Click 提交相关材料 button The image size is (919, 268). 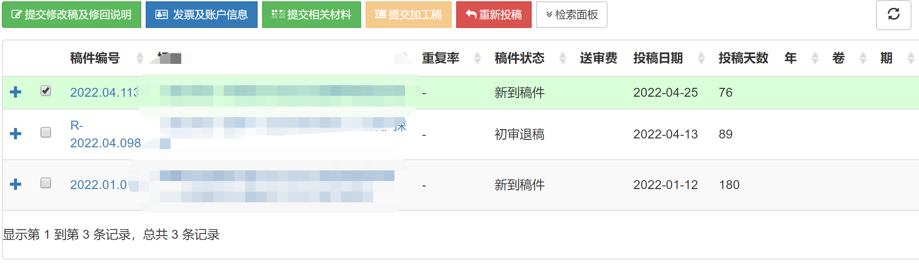(311, 15)
